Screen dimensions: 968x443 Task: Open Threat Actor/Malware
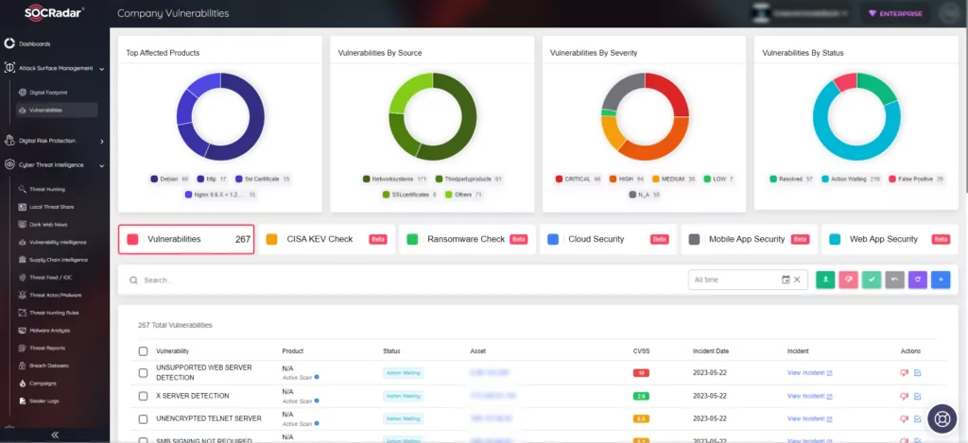click(55, 295)
